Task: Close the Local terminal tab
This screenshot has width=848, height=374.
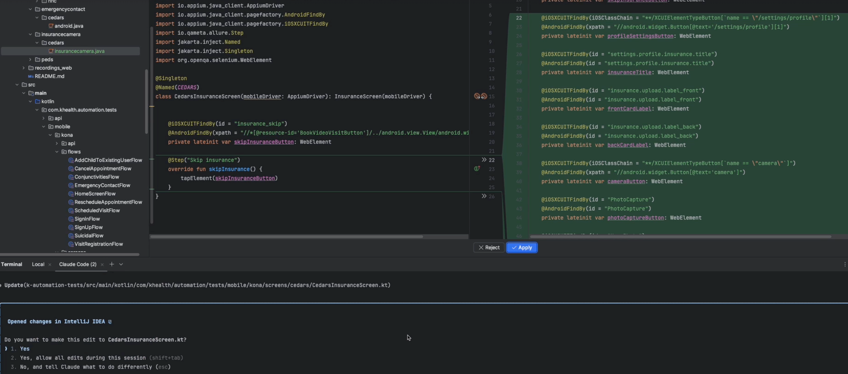Action: [x=50, y=265]
